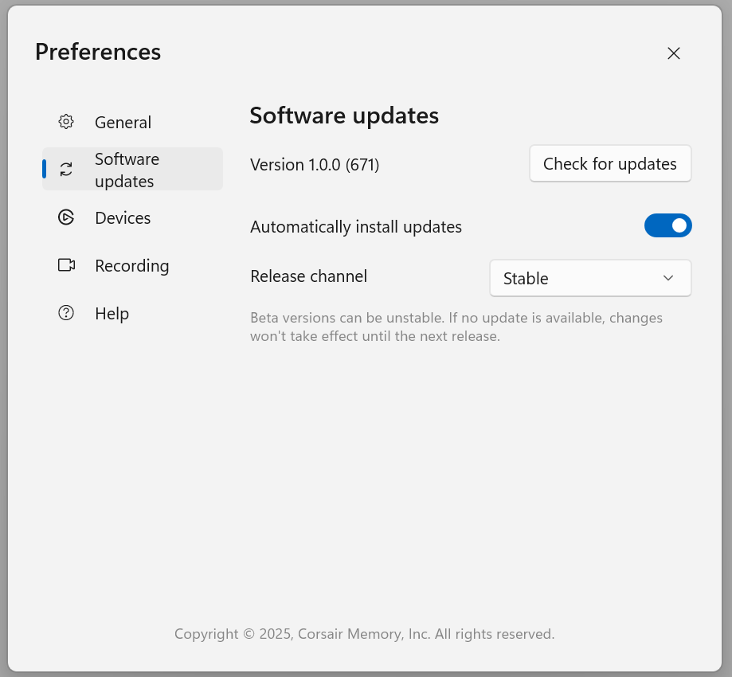Viewport: 732px width, 677px height.
Task: Click the Devices icon in the sidebar
Action: tap(66, 217)
